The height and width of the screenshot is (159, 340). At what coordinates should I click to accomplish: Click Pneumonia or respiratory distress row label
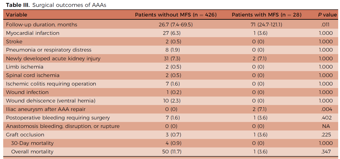point(49,50)
